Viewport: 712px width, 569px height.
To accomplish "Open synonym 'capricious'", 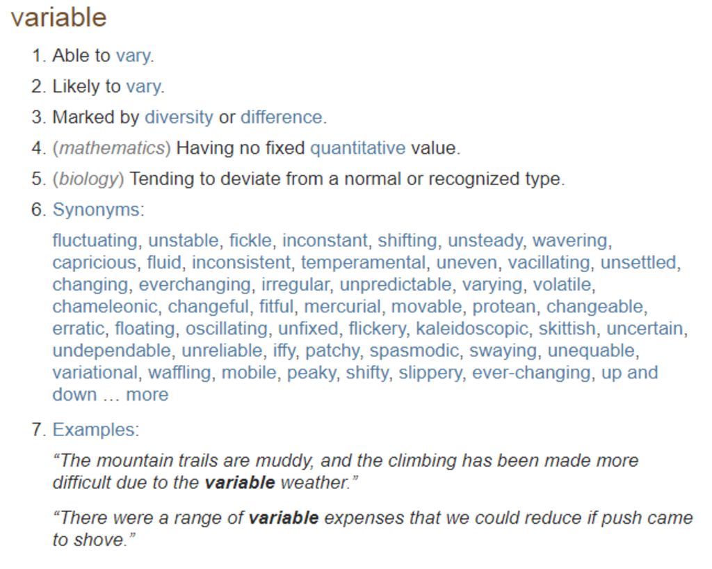I will pyautogui.click(x=94, y=263).
